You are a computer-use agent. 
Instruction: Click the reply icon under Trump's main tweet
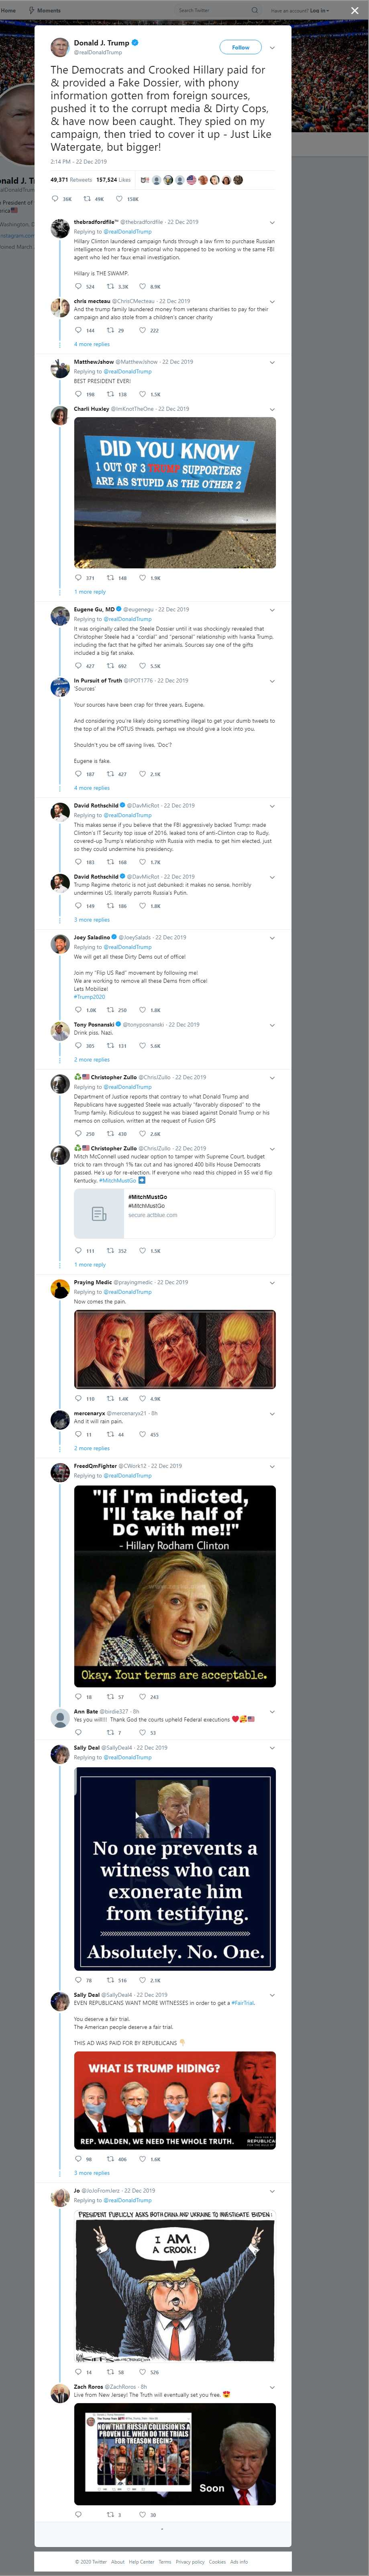(55, 199)
